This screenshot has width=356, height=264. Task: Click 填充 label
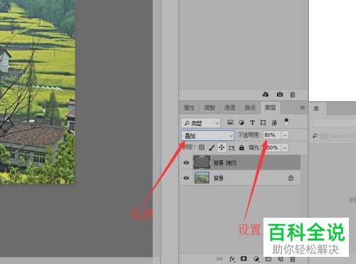pos(255,147)
